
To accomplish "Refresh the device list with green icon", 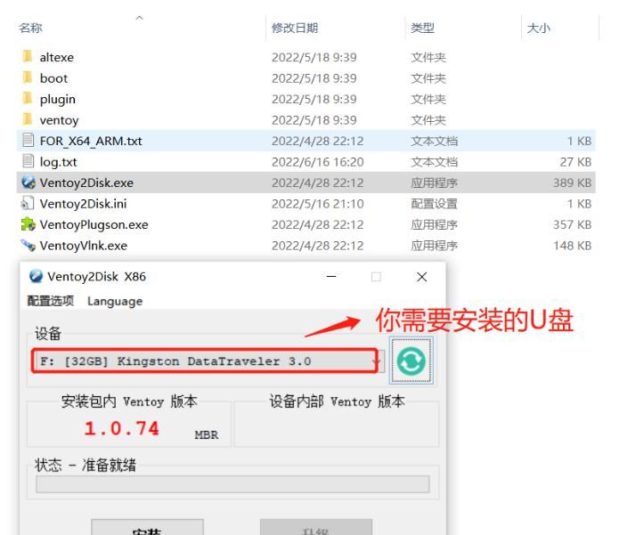I will tap(412, 361).
